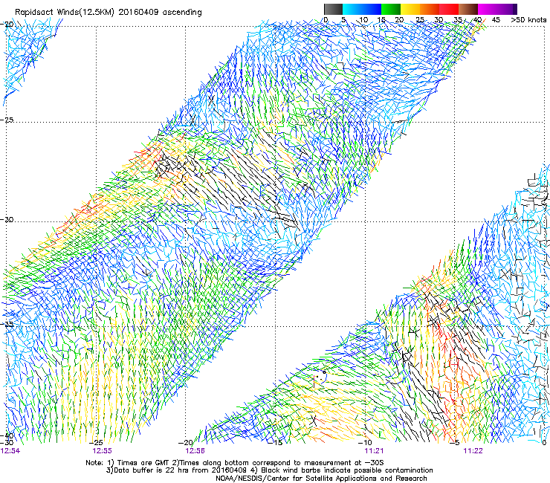Click the purple time label '12:54'
Viewport: 550px width, 483px height.
10,451
